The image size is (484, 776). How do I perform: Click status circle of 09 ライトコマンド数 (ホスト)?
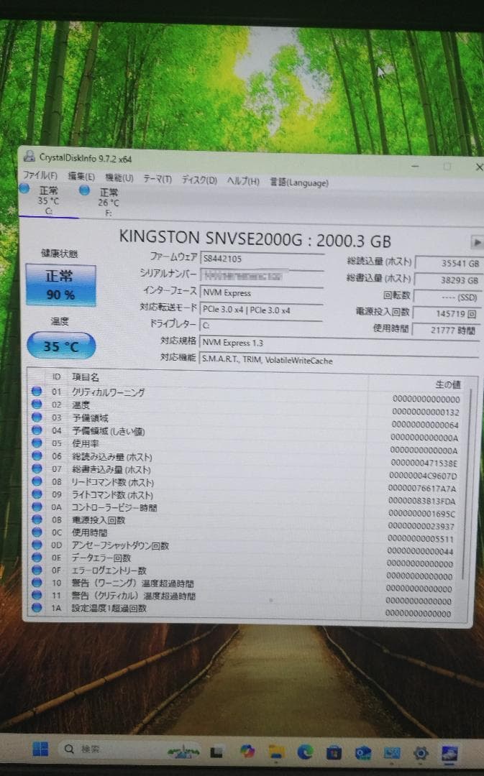[36, 494]
